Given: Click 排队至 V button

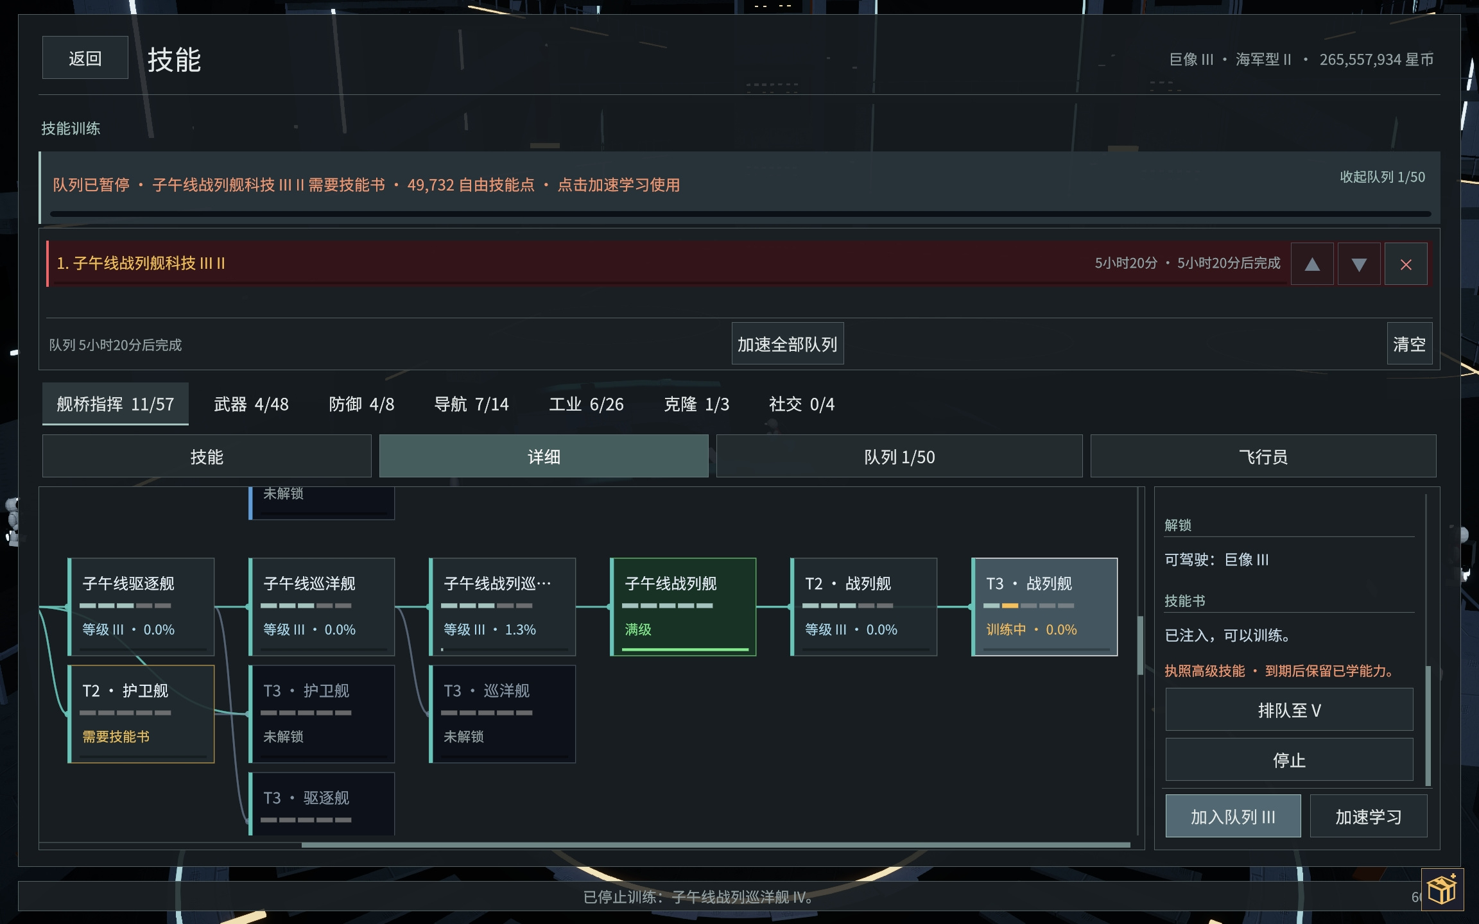Looking at the screenshot, I should [x=1289, y=710].
